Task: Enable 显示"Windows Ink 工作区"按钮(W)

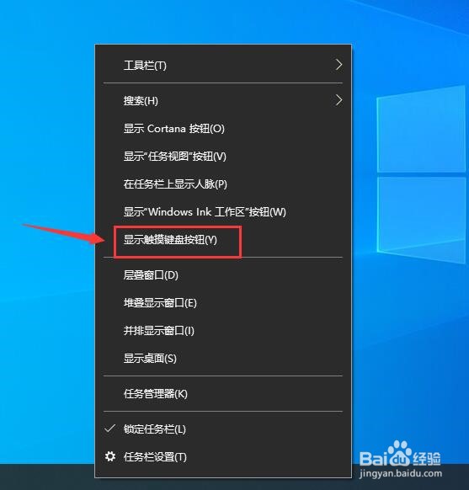Action: [223, 212]
